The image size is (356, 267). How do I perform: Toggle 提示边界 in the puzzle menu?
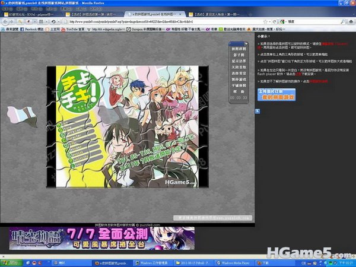(239, 61)
